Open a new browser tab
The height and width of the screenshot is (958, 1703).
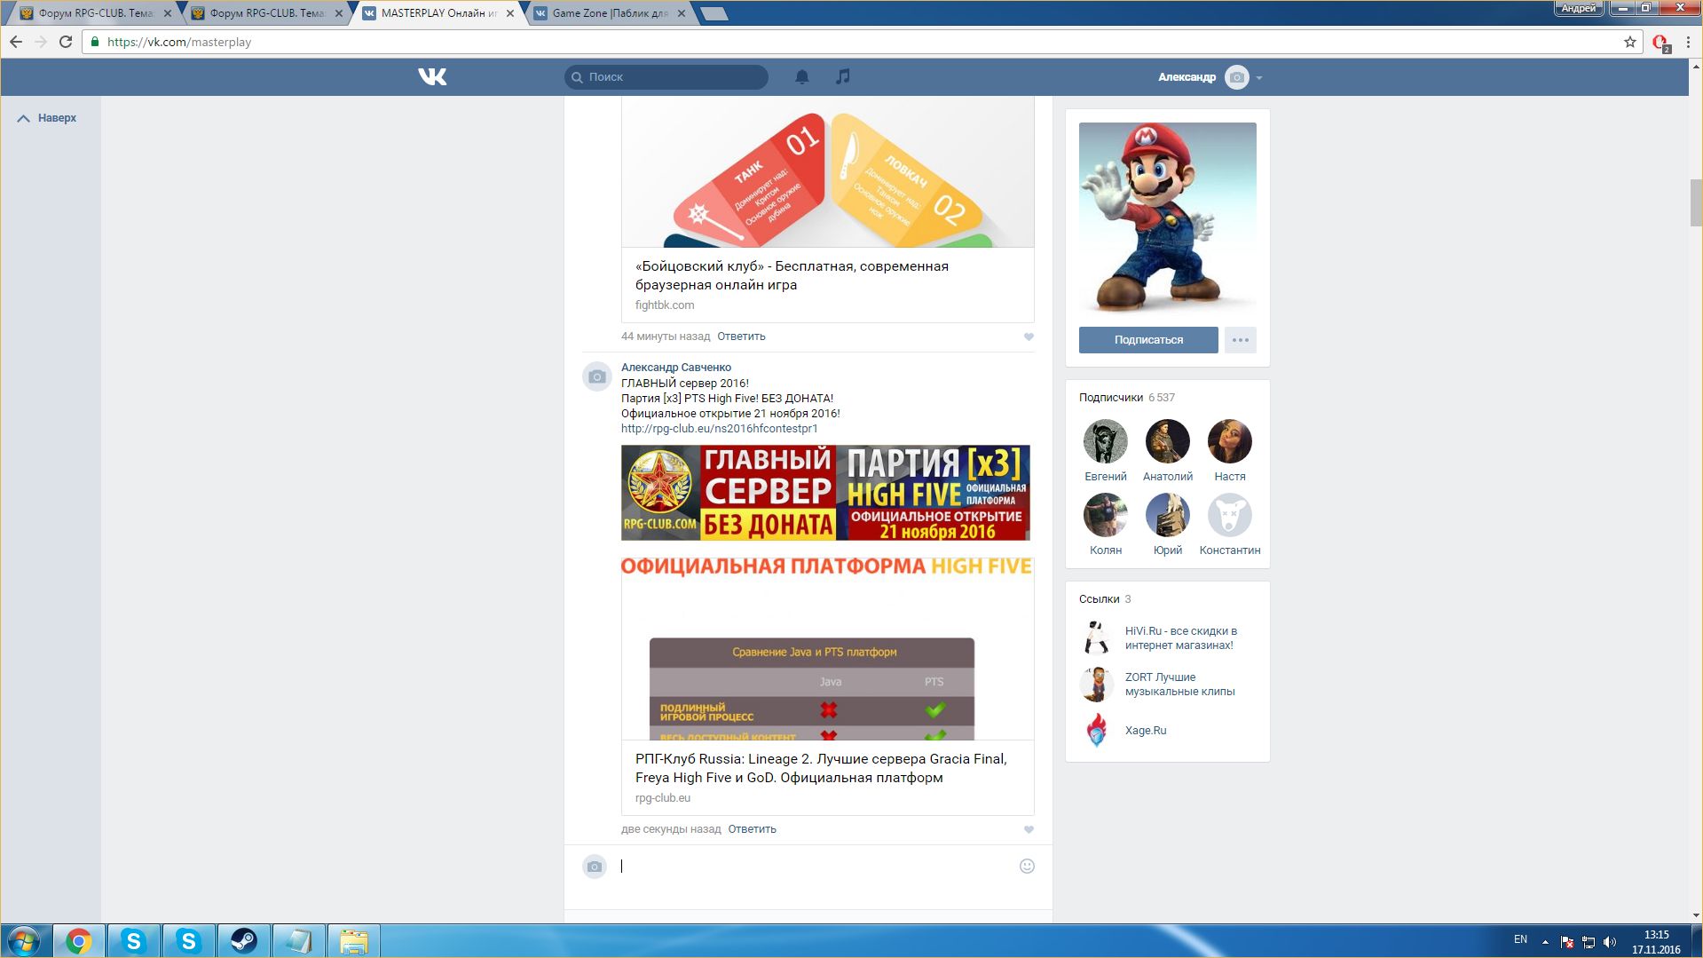pyautogui.click(x=714, y=13)
